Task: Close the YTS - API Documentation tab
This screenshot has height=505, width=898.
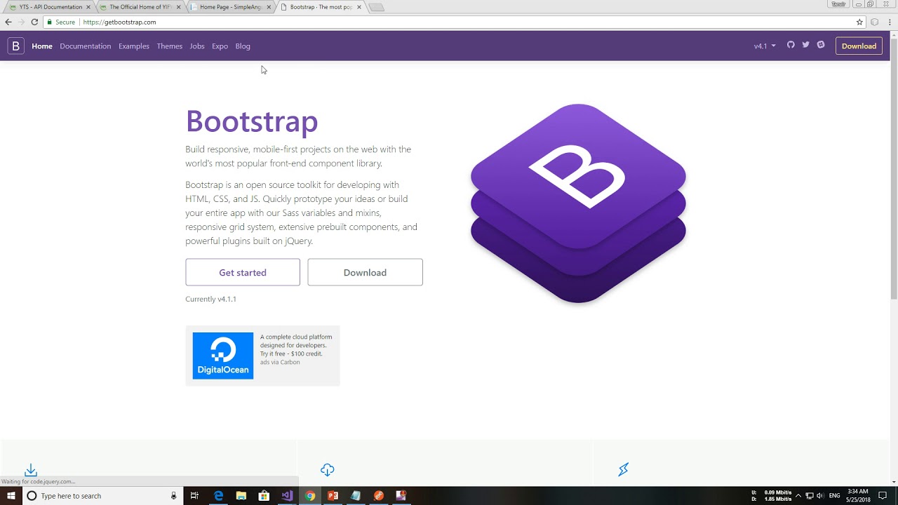Action: [x=88, y=7]
